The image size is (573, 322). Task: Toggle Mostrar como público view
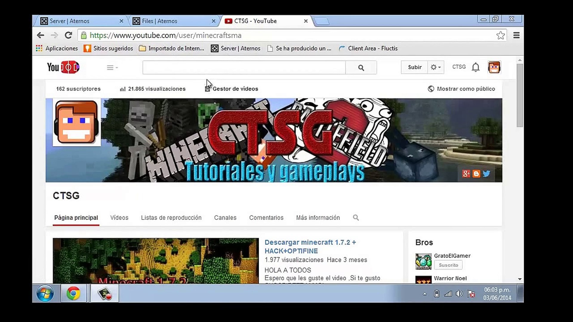(461, 89)
